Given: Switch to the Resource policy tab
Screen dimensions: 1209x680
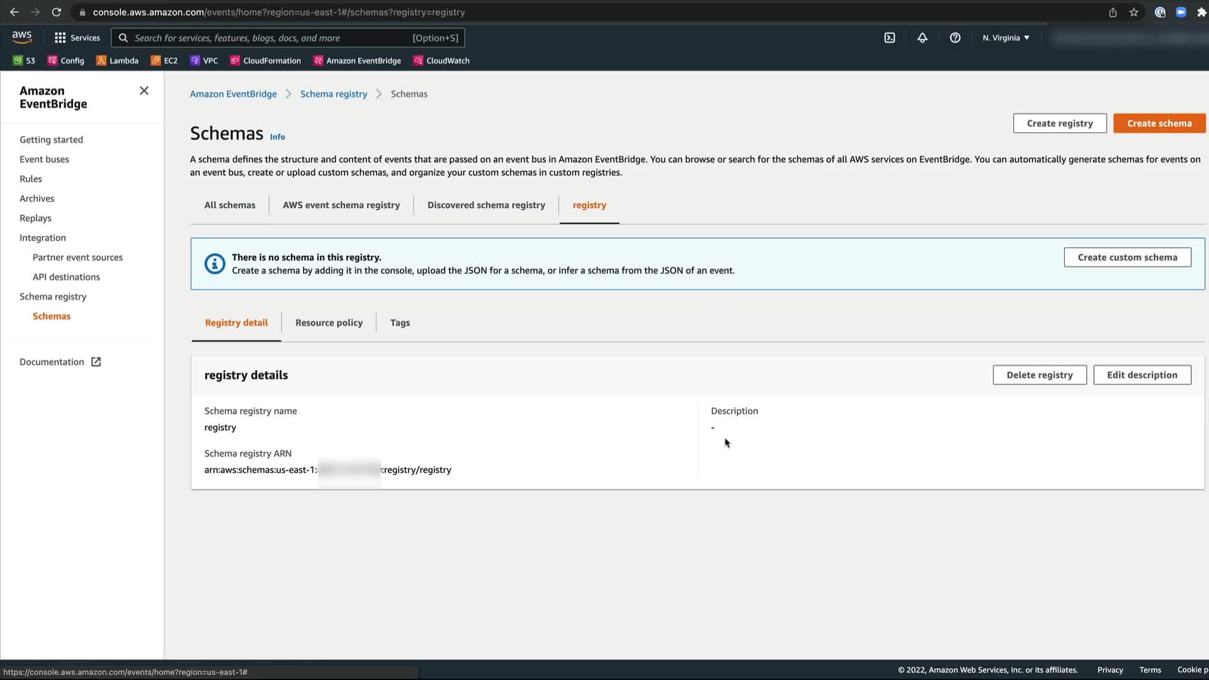Looking at the screenshot, I should [329, 322].
